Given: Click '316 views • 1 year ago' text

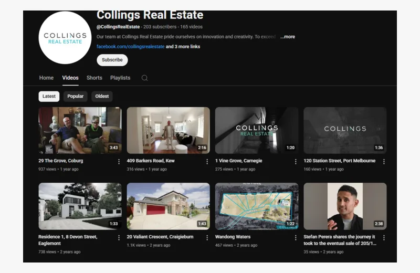Looking at the screenshot, I should pyautogui.click(x=147, y=170).
